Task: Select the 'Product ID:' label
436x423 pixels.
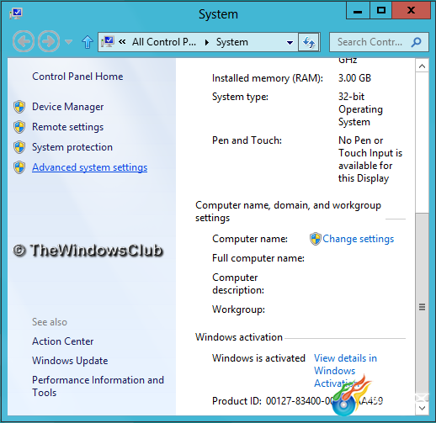Action: tap(237, 401)
